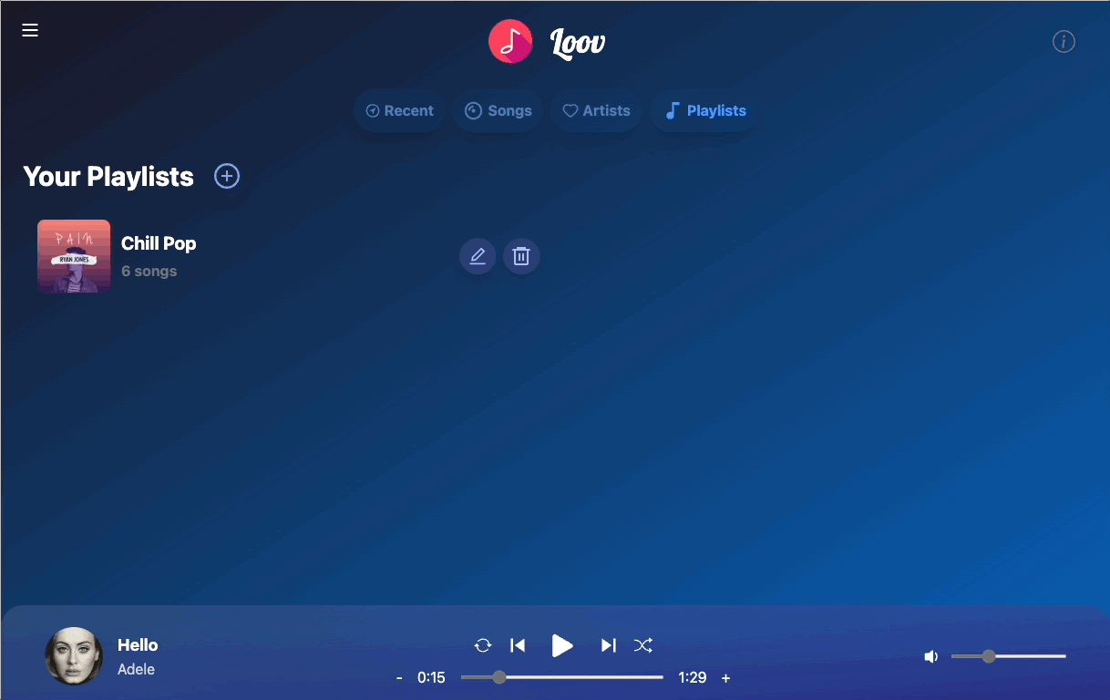Open the Chill Pop playlist title
The height and width of the screenshot is (700, 1110).
(x=159, y=243)
